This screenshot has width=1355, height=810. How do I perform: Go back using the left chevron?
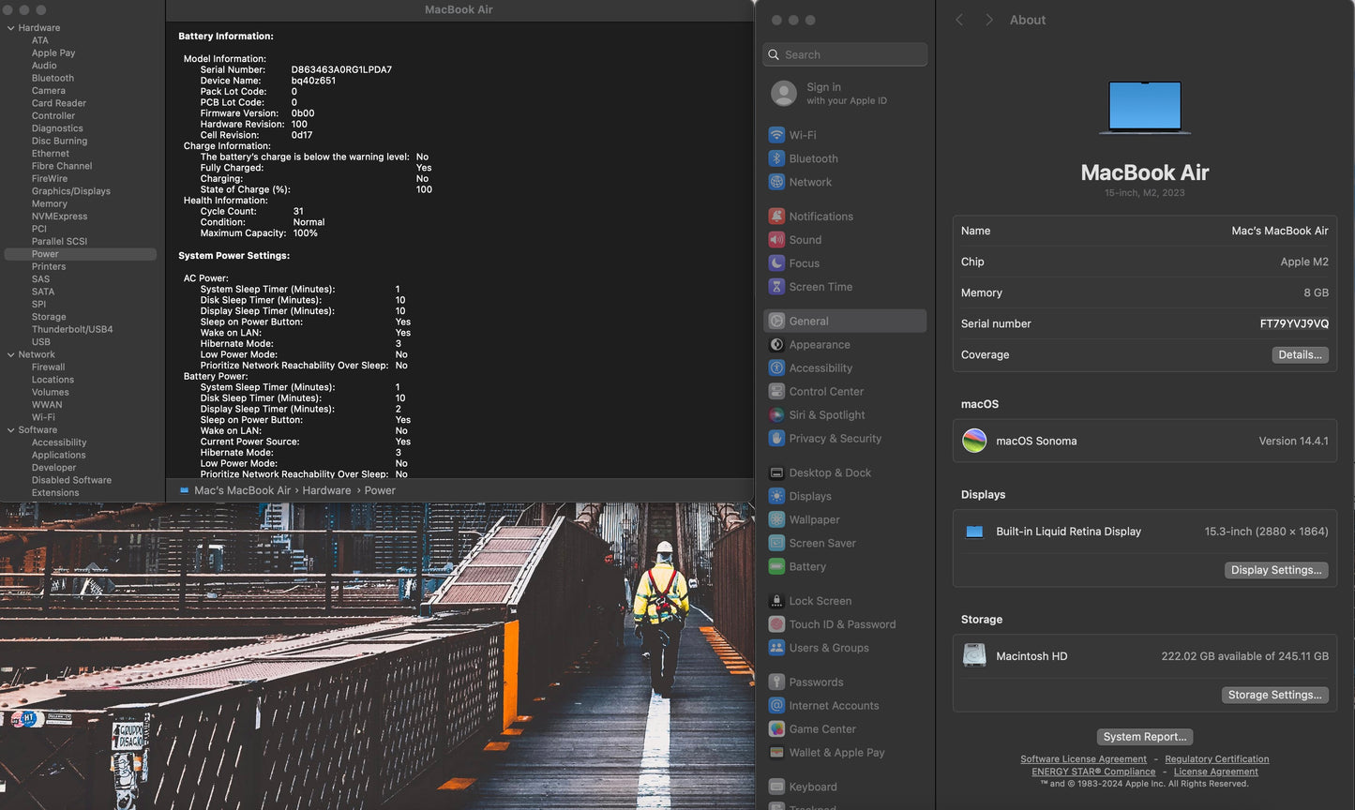coord(959,20)
